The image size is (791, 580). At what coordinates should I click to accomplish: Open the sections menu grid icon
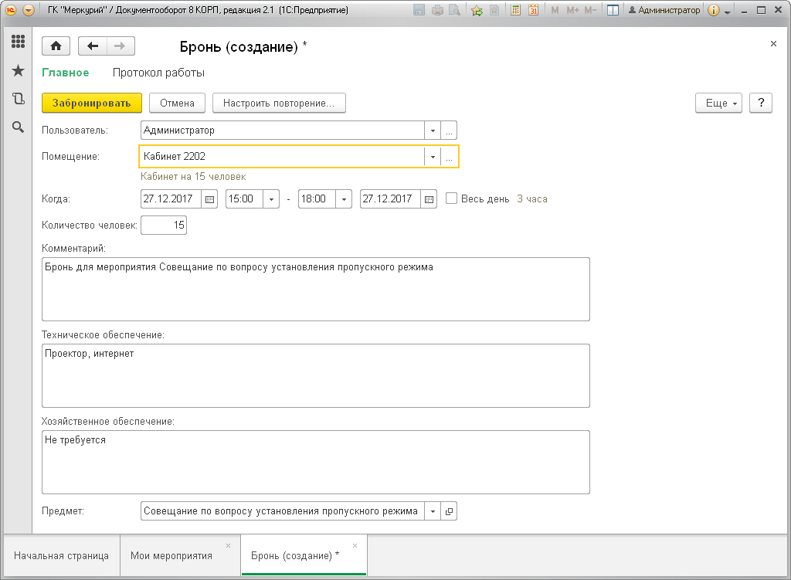pos(19,42)
